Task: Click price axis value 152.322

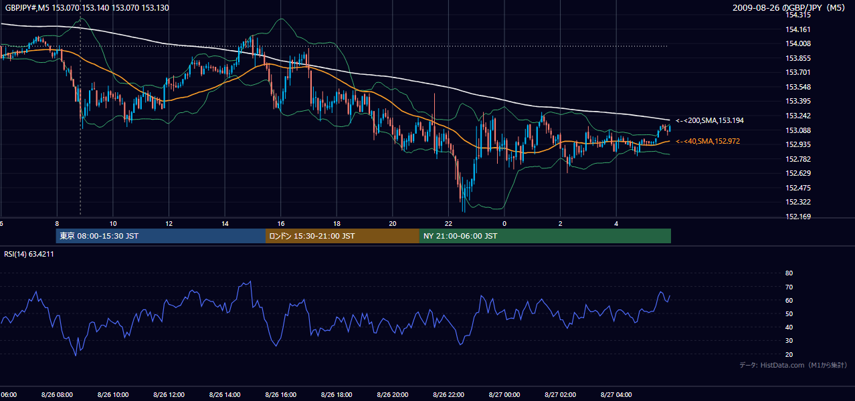Action: pyautogui.click(x=797, y=202)
